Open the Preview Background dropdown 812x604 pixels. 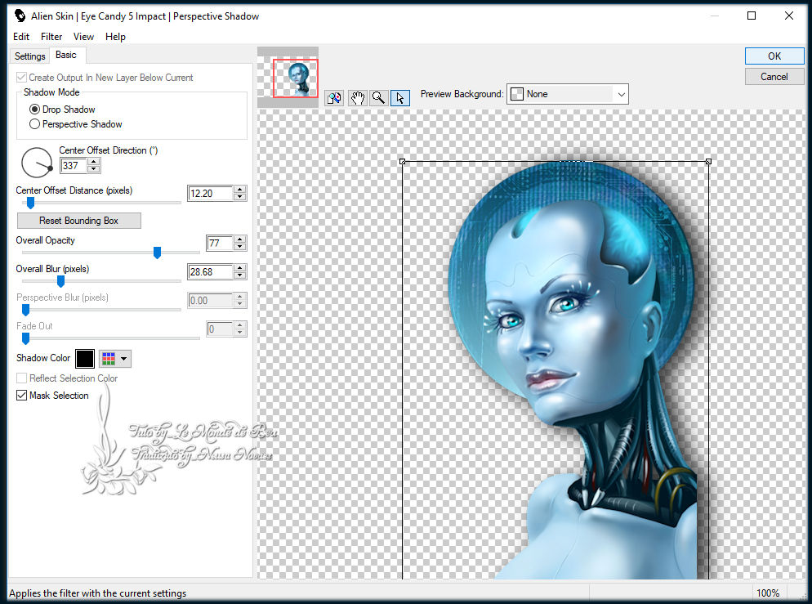(568, 94)
